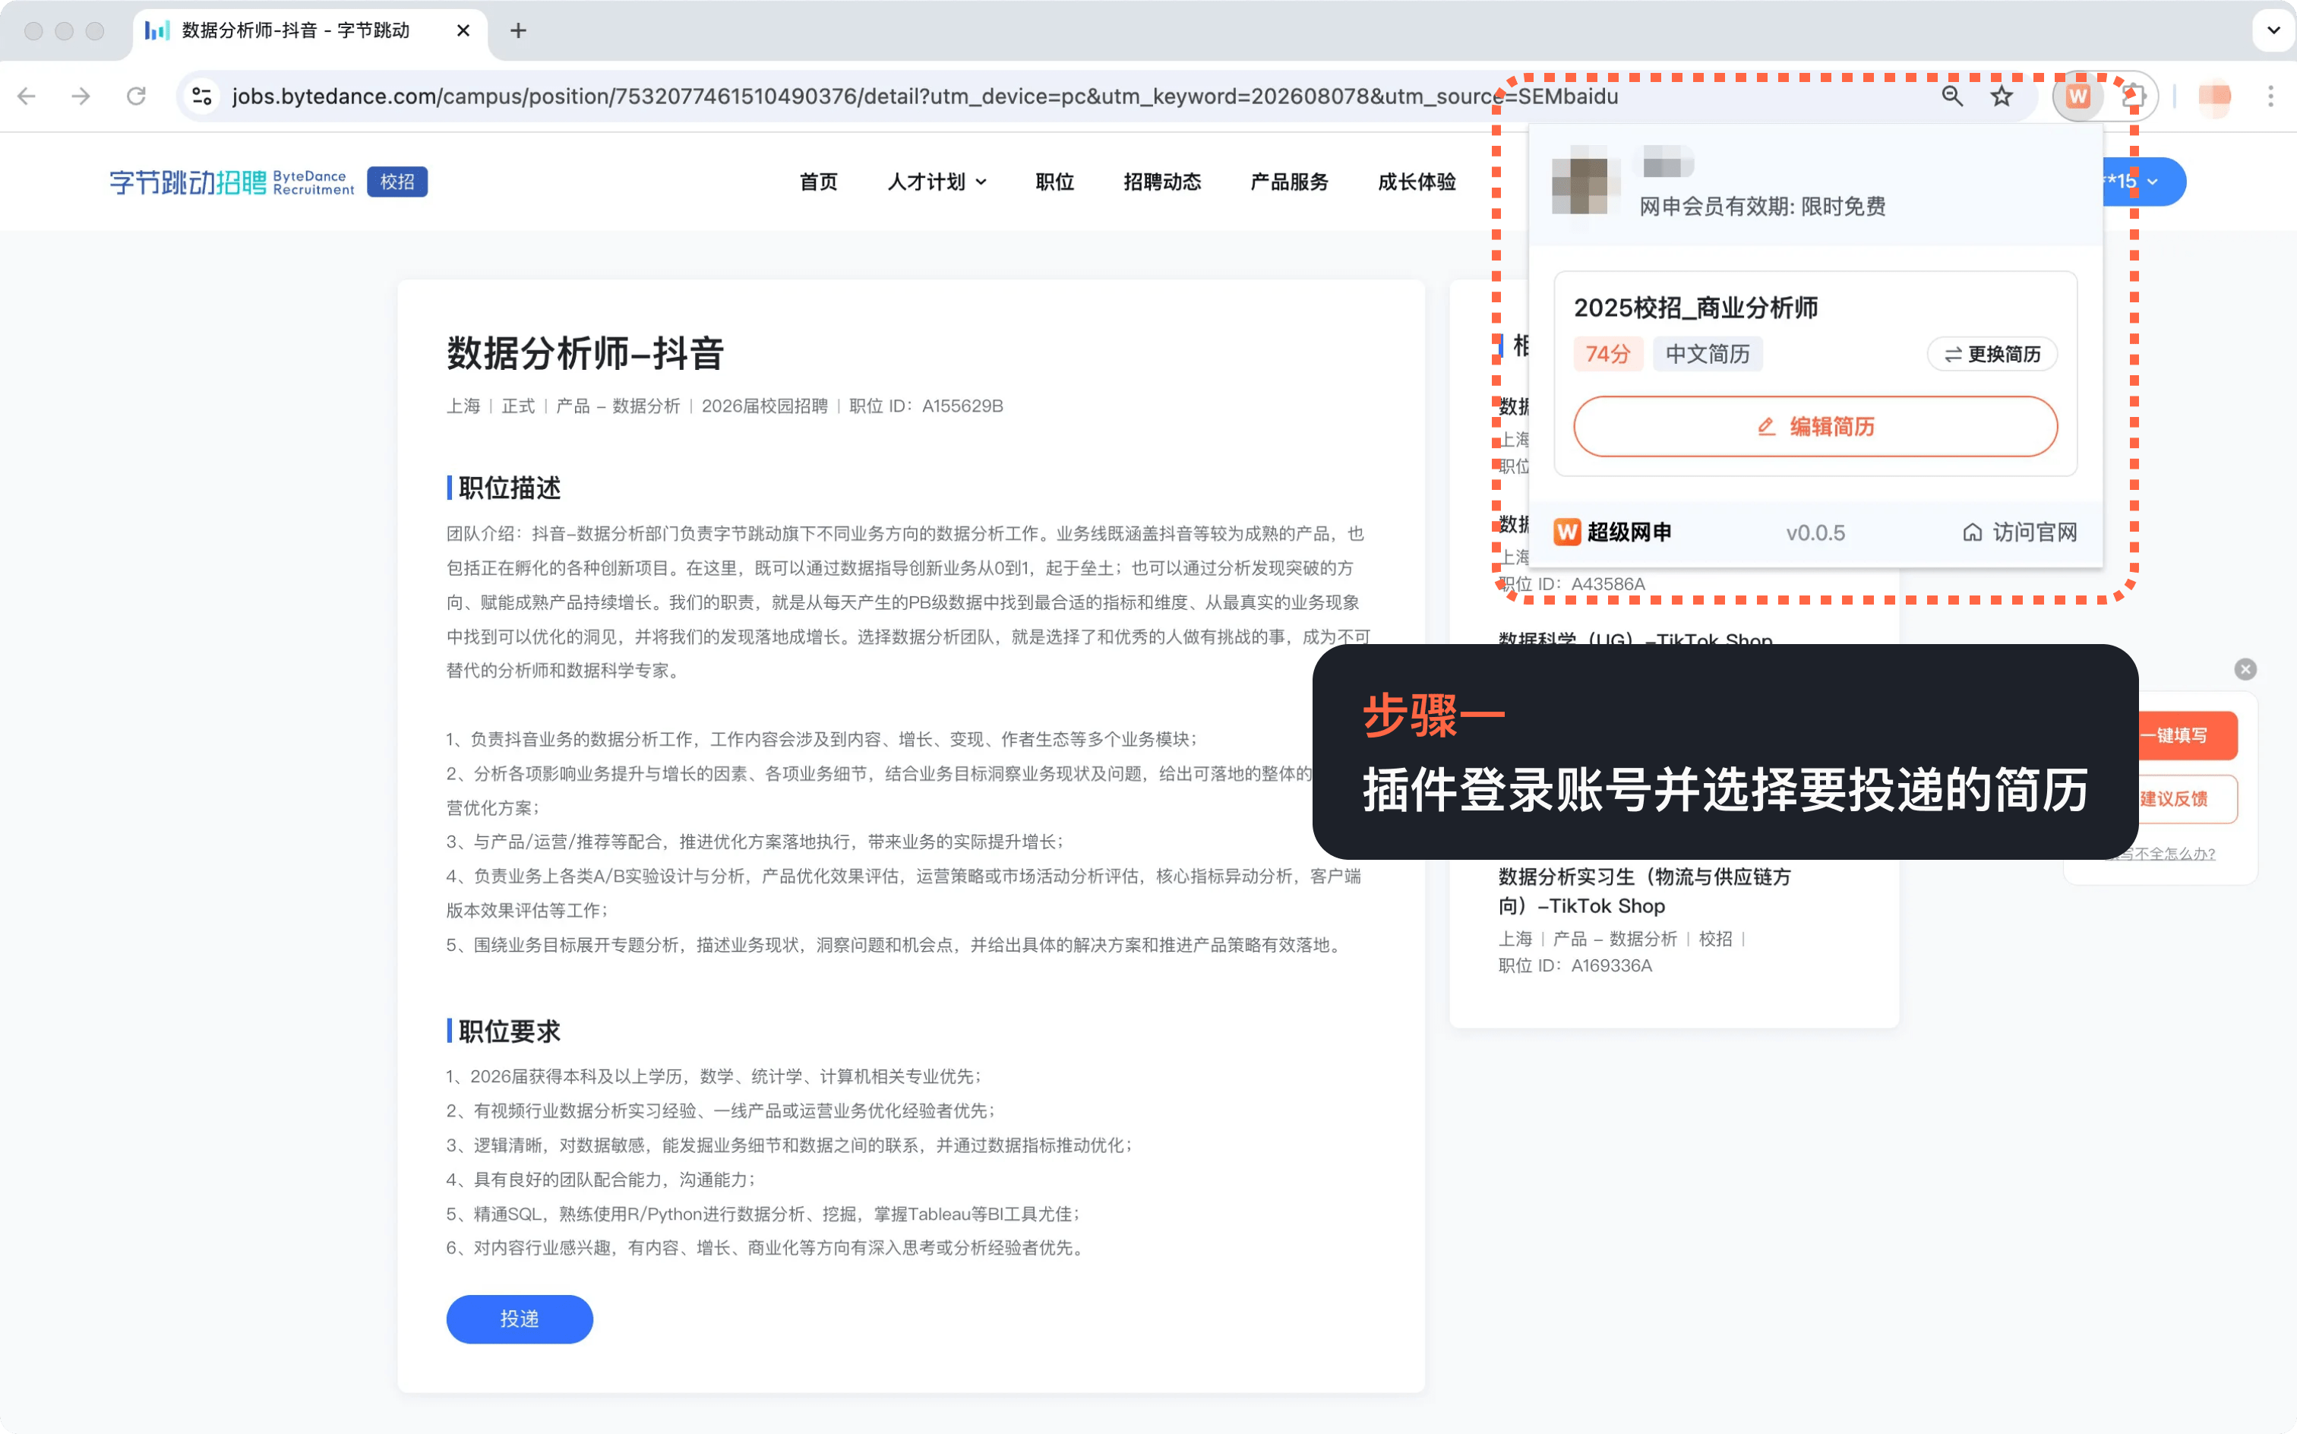
Task: Open the 招聘动态 nav item
Action: point(1161,181)
